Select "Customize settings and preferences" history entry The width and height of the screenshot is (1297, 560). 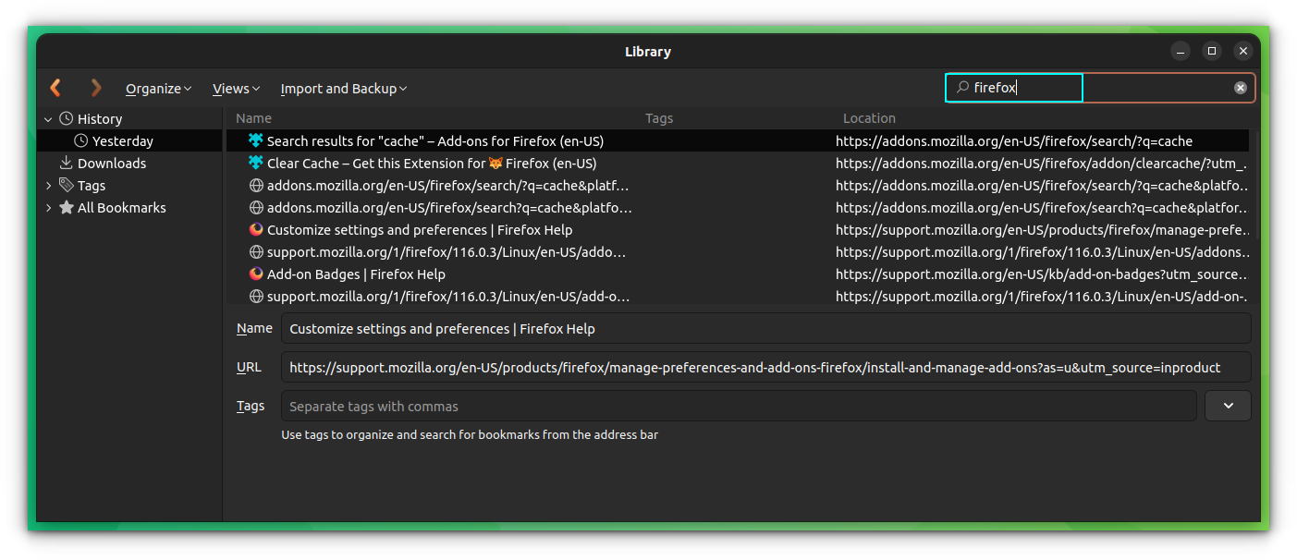coord(737,230)
